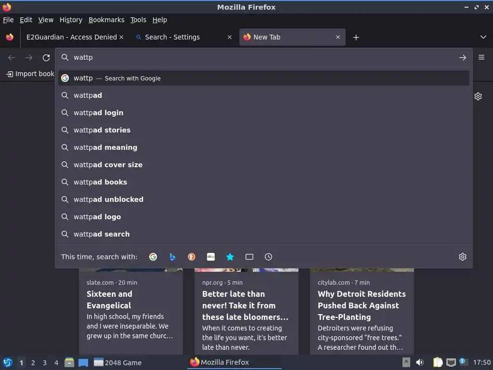
Task: Open the Bookmarks menu
Action: click(x=106, y=20)
